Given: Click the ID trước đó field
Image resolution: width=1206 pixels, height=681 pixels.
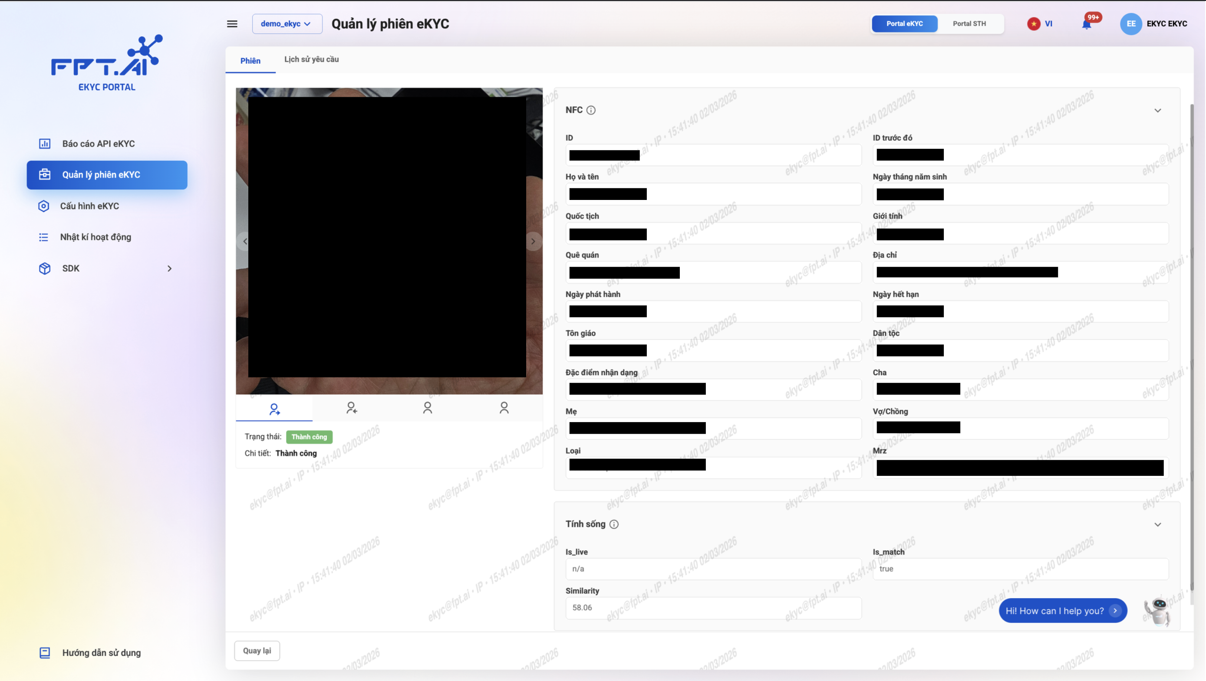Looking at the screenshot, I should point(1021,155).
